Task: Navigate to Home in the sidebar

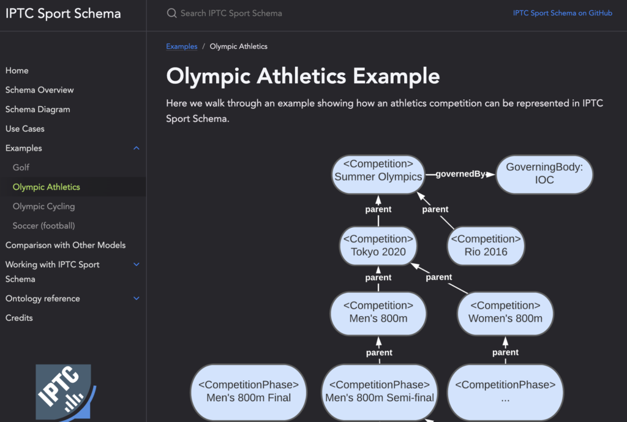Action: click(17, 70)
